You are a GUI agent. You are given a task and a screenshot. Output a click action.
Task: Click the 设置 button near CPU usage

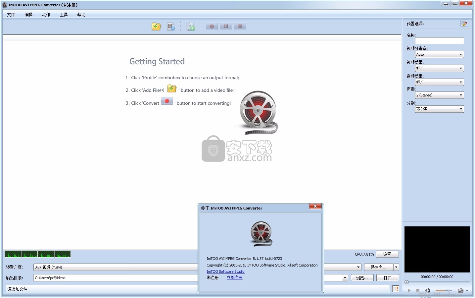[x=387, y=254]
